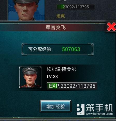Select the yellow 坦克 label

[x=61, y=16]
